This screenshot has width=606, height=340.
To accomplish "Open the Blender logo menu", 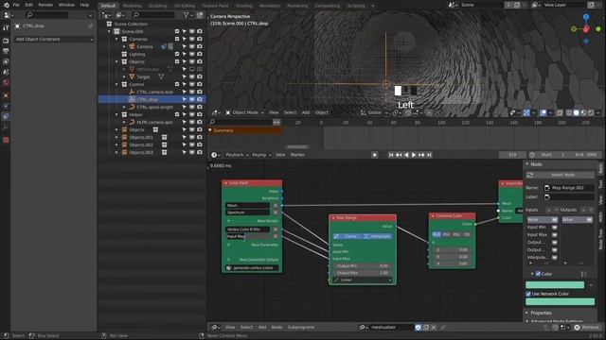I will [6, 5].
